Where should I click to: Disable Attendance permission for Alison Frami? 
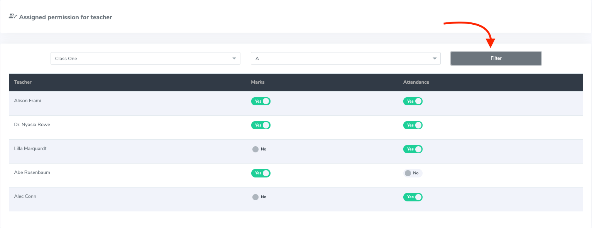point(413,101)
